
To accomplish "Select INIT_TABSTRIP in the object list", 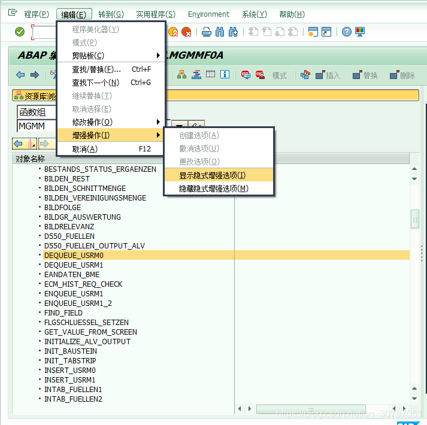I will pos(70,360).
